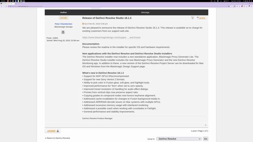Click the ARRIRAW decode issues bullet
The width and height of the screenshot is (253, 142).
coord(121,102)
